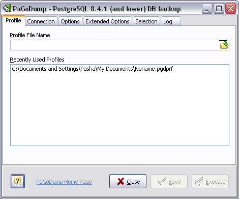Screen dimensions: 239x199
Task: Click the Save button
Action: (x=169, y=181)
